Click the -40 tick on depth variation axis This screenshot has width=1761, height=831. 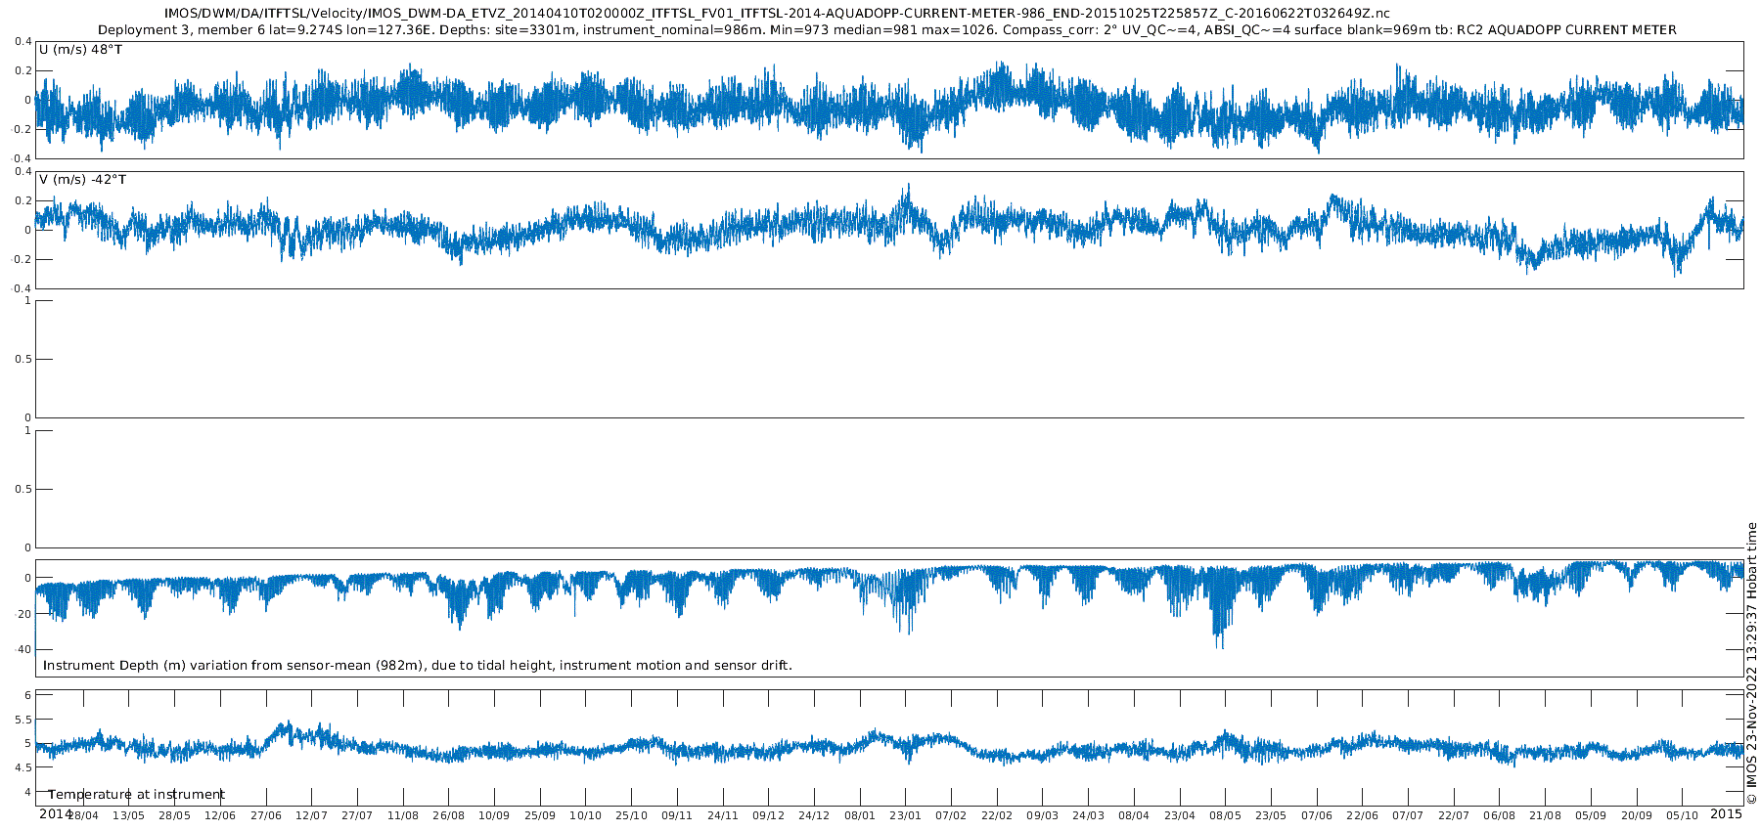click(x=23, y=650)
